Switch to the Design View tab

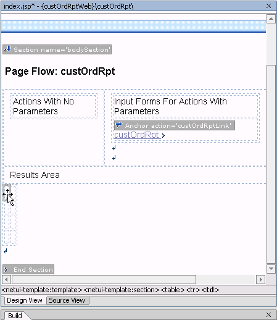pyautogui.click(x=24, y=300)
